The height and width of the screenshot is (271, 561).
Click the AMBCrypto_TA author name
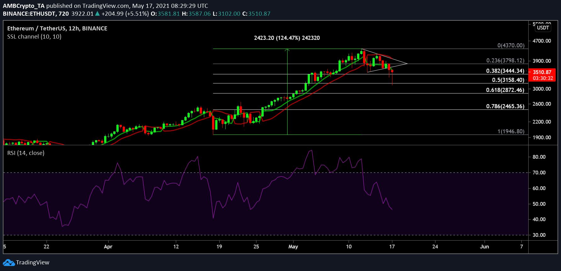pyautogui.click(x=24, y=6)
